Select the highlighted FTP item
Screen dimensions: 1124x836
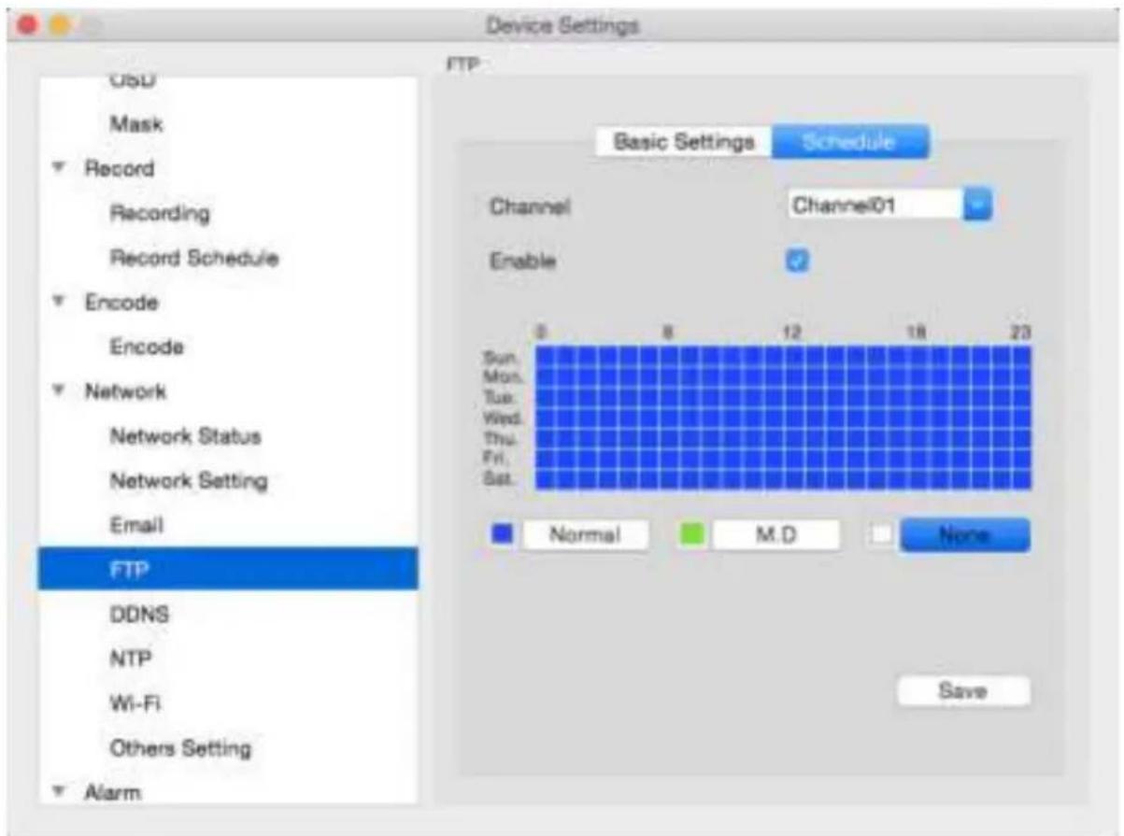(228, 569)
